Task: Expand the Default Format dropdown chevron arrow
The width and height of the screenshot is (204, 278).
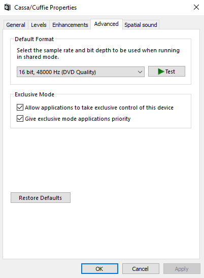Action: 140,72
